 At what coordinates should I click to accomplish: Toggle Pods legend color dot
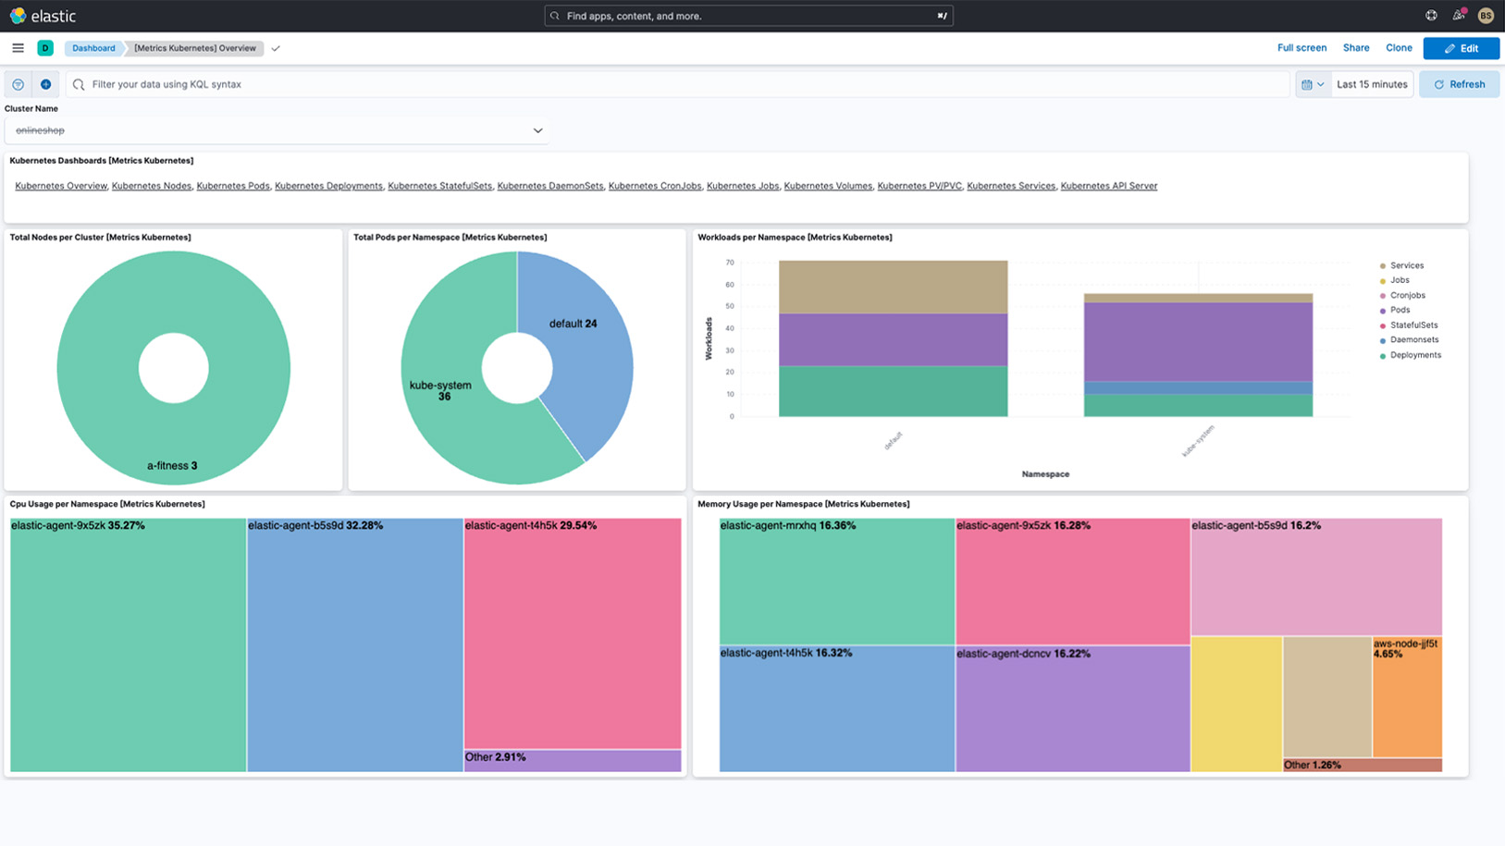1383,311
